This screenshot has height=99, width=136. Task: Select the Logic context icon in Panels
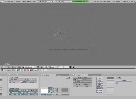coord(13,70)
